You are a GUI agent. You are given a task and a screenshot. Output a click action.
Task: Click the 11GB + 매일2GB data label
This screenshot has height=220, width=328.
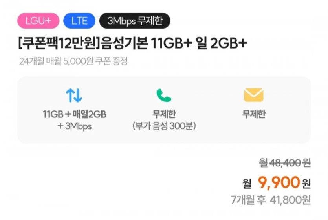(x=75, y=114)
